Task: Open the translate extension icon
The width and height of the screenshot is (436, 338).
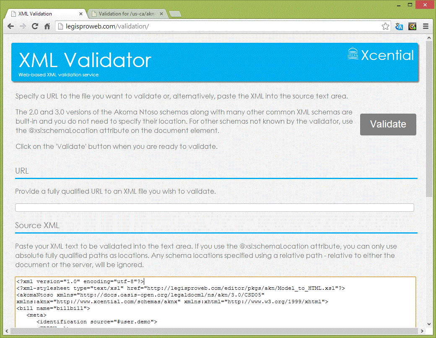Action: point(399,26)
